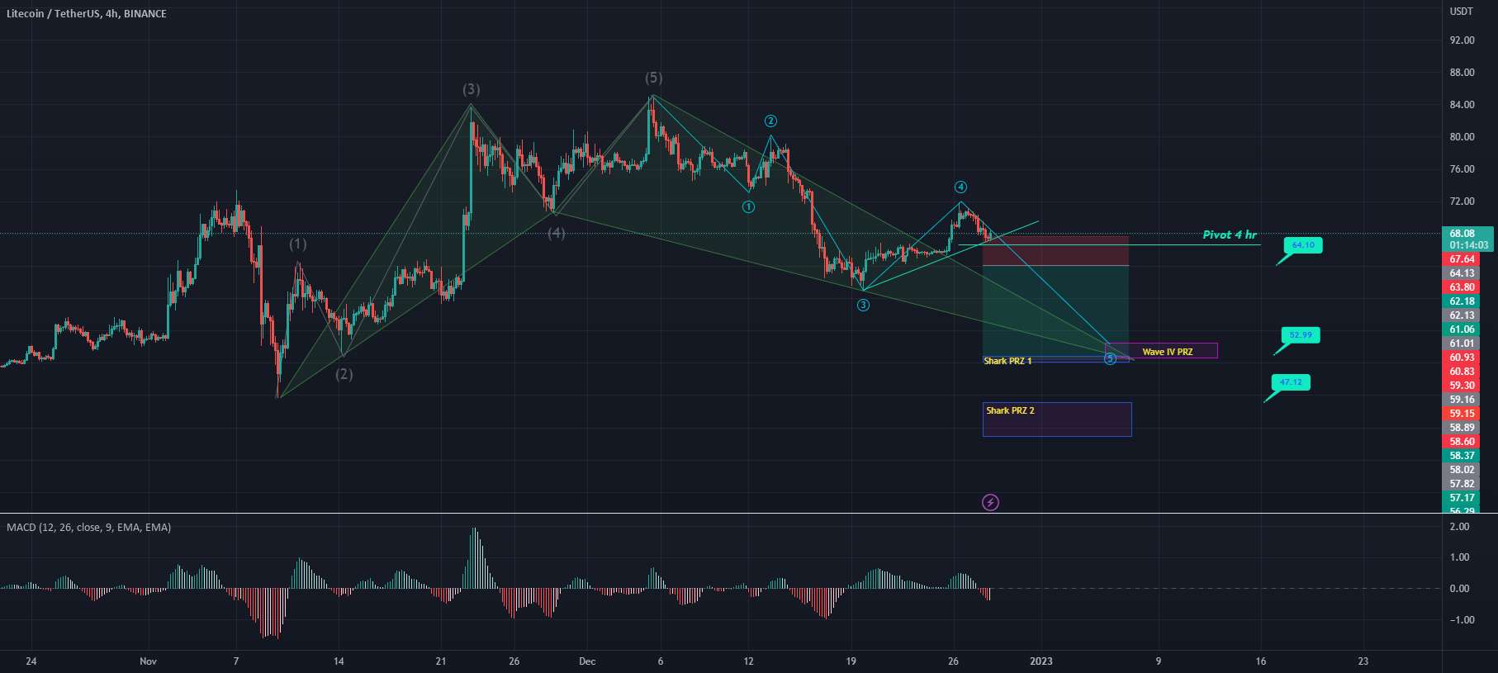
Task: Click the 62.18 price axis label
Action: pos(1462,301)
